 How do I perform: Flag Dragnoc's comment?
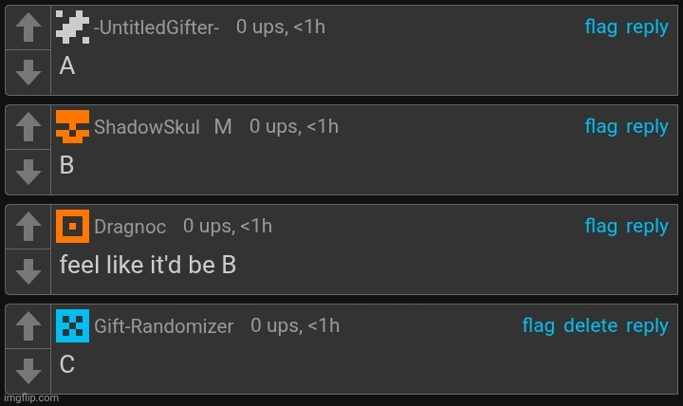click(600, 227)
